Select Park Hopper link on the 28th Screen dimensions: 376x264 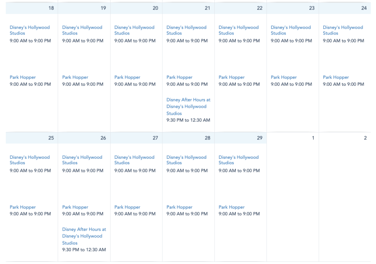179,207
